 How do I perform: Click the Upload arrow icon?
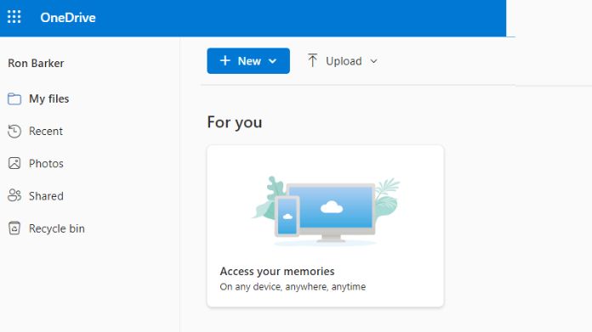[312, 60]
